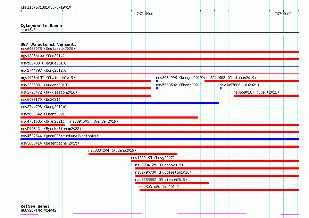The width and height of the screenshot is (309, 218).
Task: Select nsv3934996 (Wenger2019) label
Action: click(x=180, y=78)
